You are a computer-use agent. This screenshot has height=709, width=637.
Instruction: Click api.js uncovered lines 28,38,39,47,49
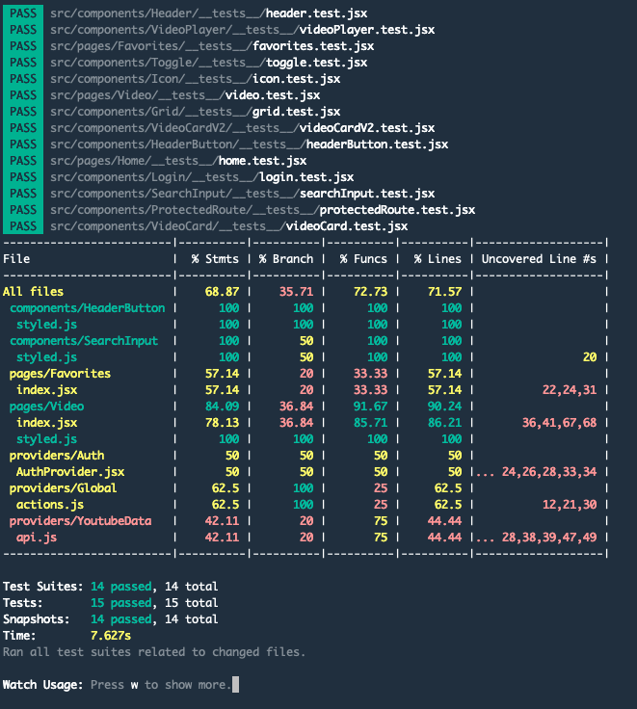pos(549,538)
